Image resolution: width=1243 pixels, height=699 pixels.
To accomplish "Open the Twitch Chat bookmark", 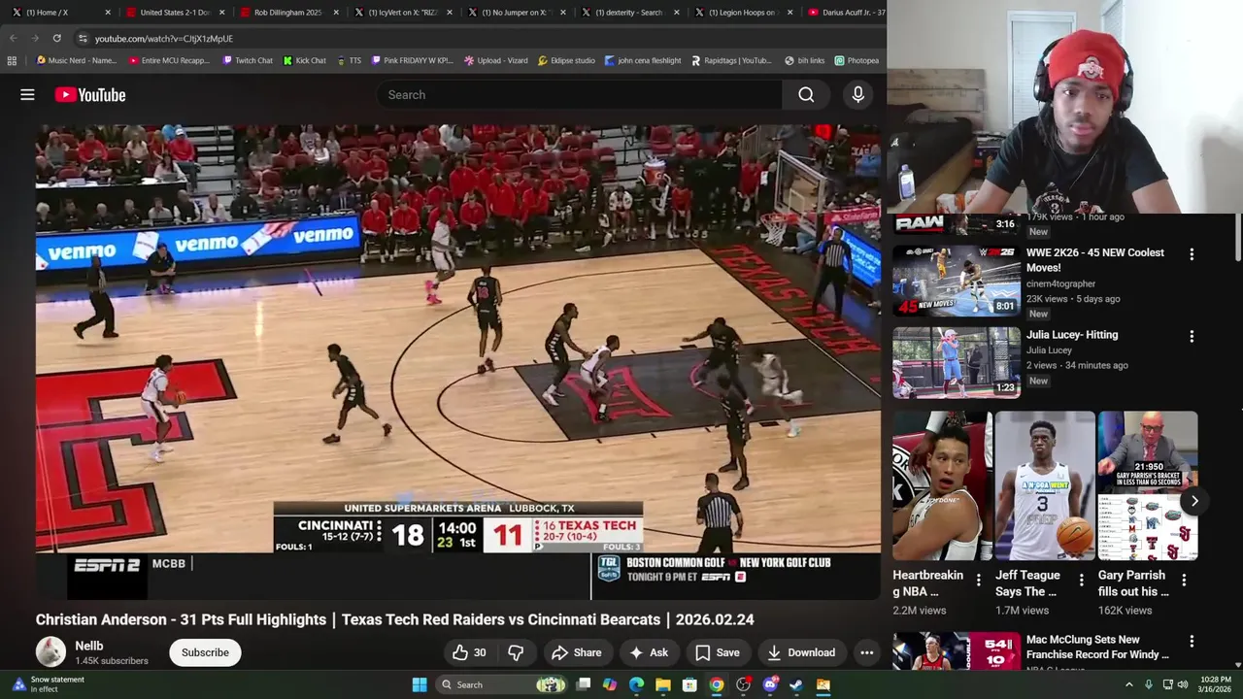I will (248, 60).
